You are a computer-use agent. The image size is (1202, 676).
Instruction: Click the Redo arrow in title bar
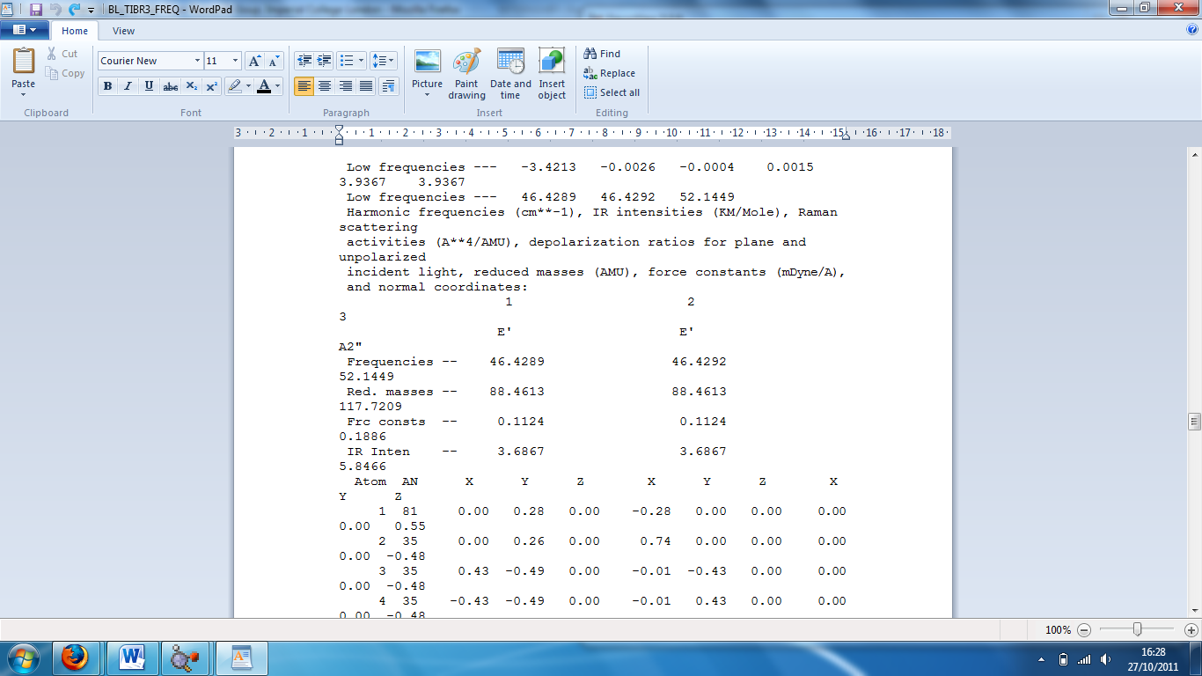pyautogui.click(x=74, y=9)
